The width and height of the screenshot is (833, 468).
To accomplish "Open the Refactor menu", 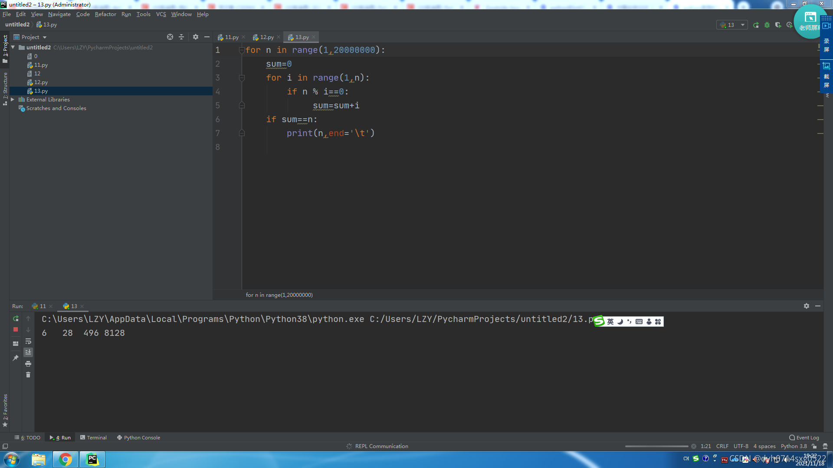I will click(x=105, y=14).
